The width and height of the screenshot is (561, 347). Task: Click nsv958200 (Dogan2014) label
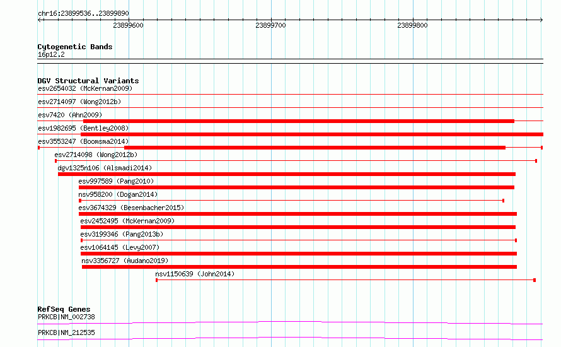click(x=118, y=194)
